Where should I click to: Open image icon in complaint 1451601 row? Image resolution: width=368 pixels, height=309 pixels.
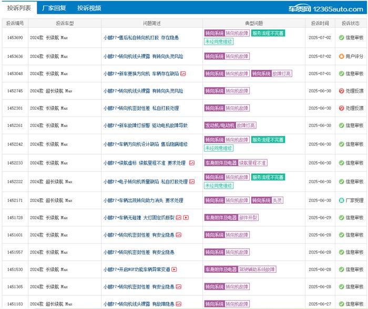179,235
